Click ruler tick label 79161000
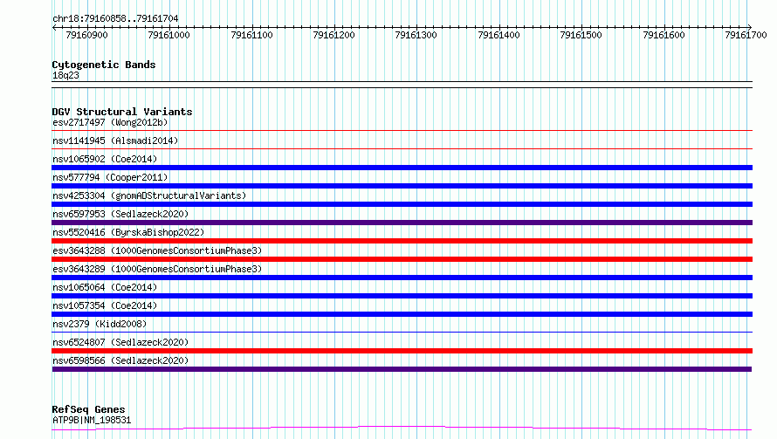 [169, 35]
